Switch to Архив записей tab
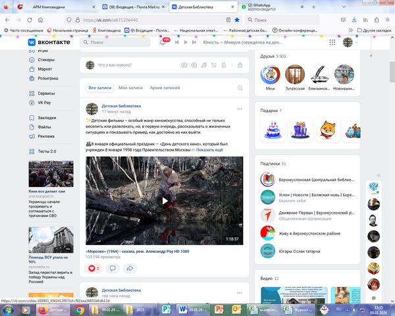This screenshot has height=316, width=395. point(165,88)
